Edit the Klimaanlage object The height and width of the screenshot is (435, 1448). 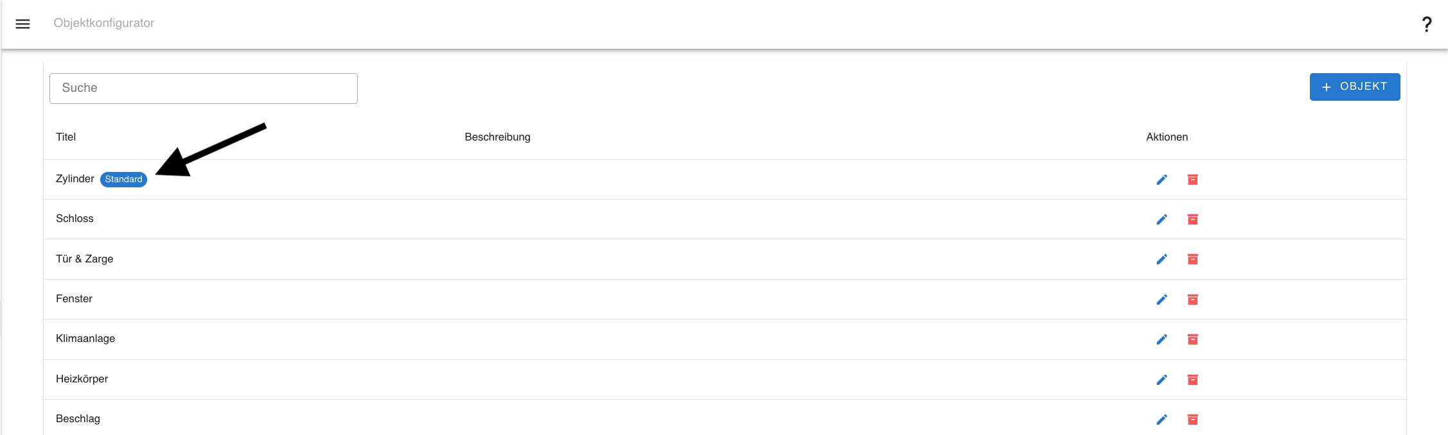click(1161, 339)
